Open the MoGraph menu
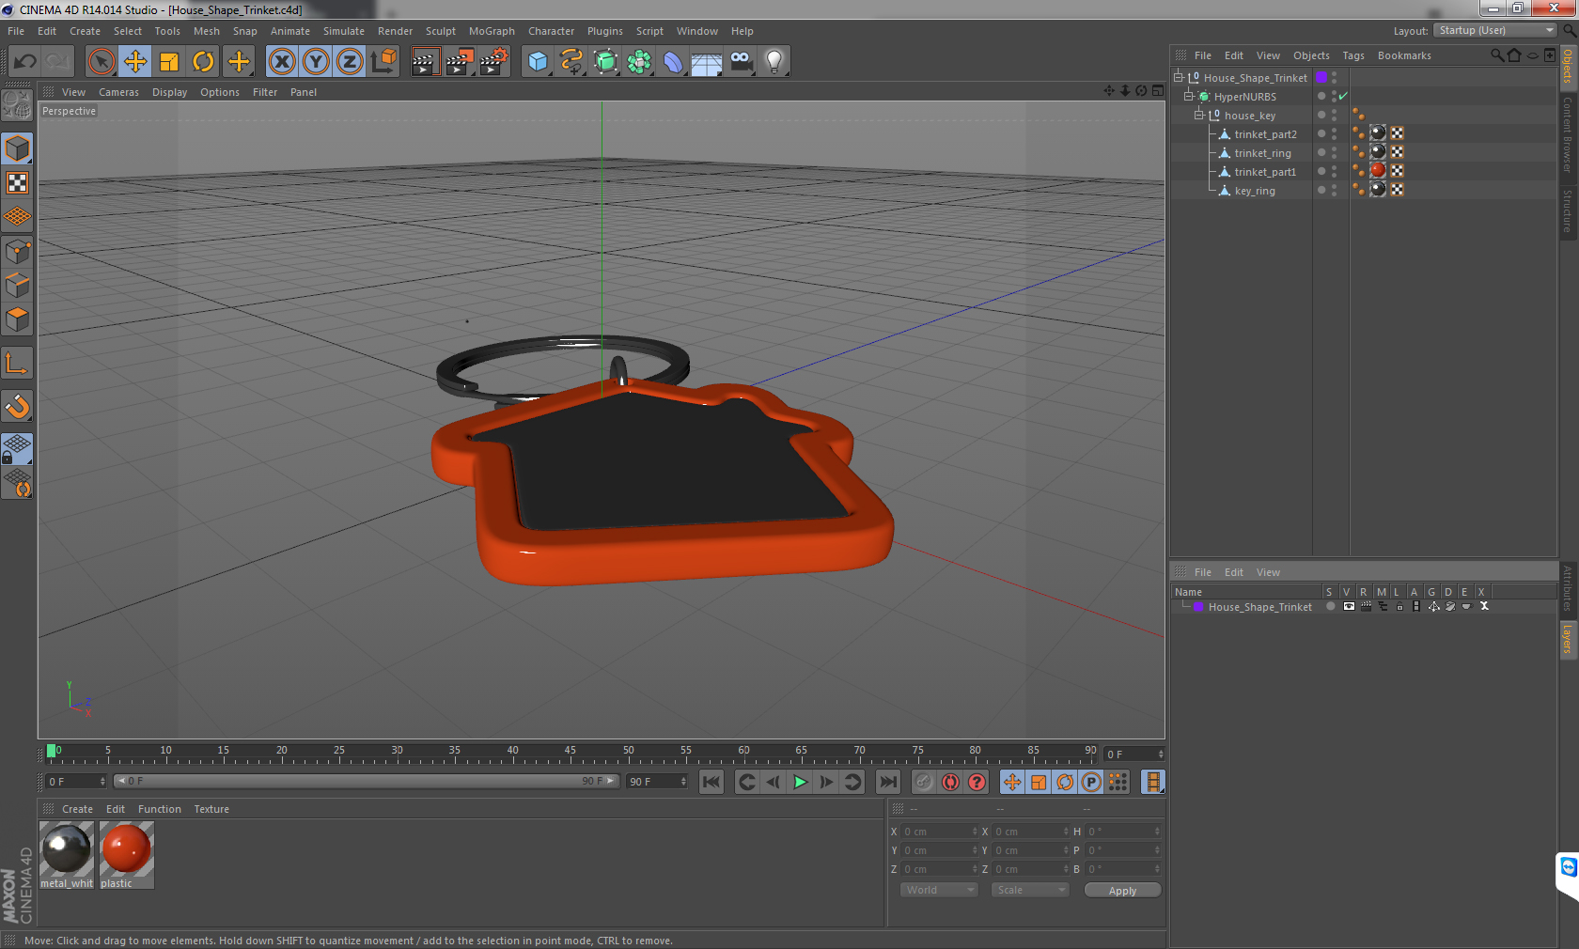 [x=492, y=31]
